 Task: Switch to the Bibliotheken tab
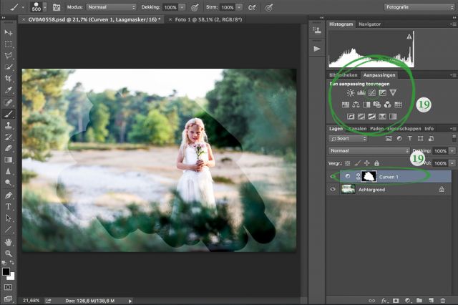click(x=343, y=75)
